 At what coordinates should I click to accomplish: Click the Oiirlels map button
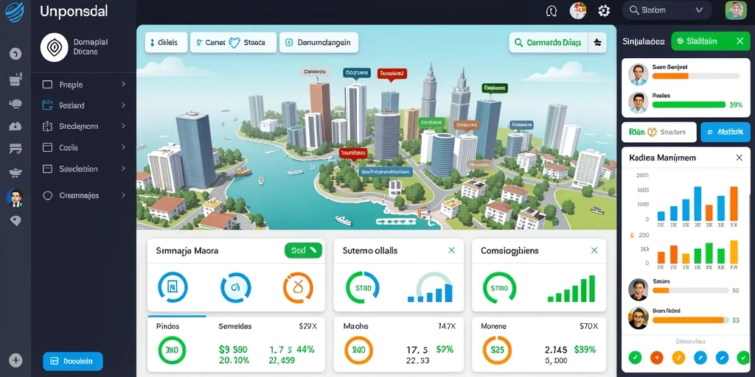166,42
